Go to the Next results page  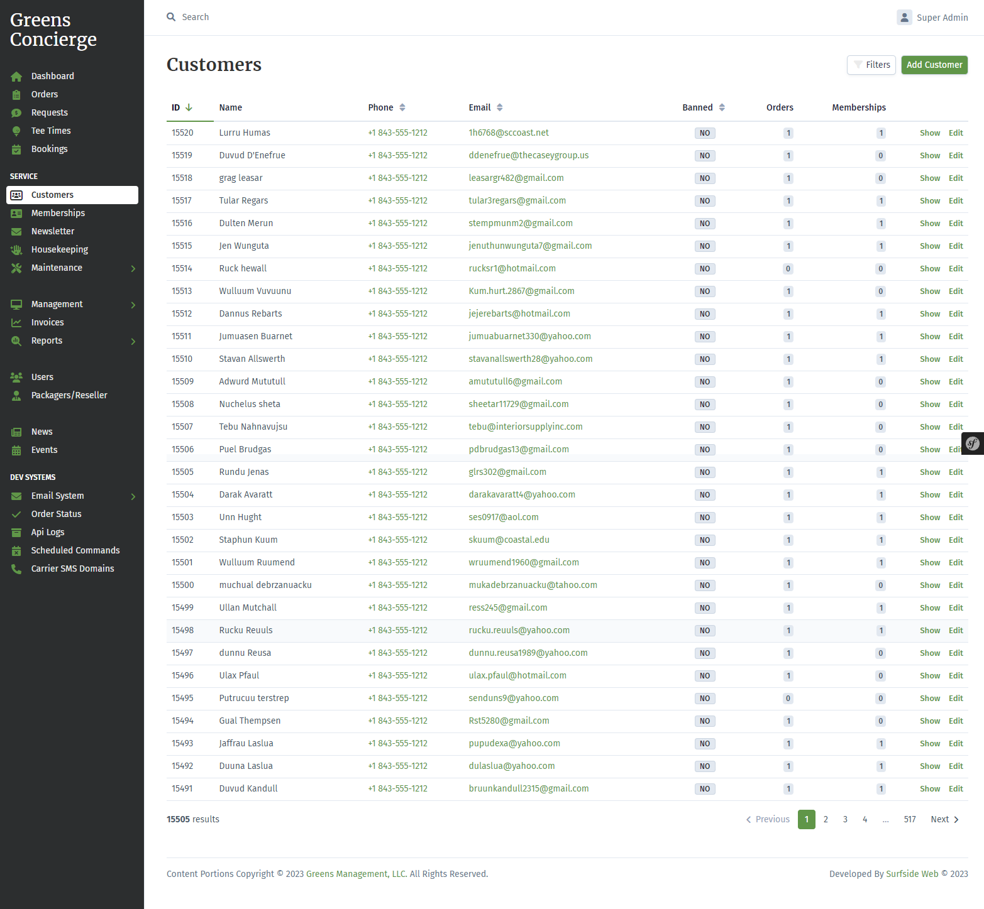click(x=944, y=819)
